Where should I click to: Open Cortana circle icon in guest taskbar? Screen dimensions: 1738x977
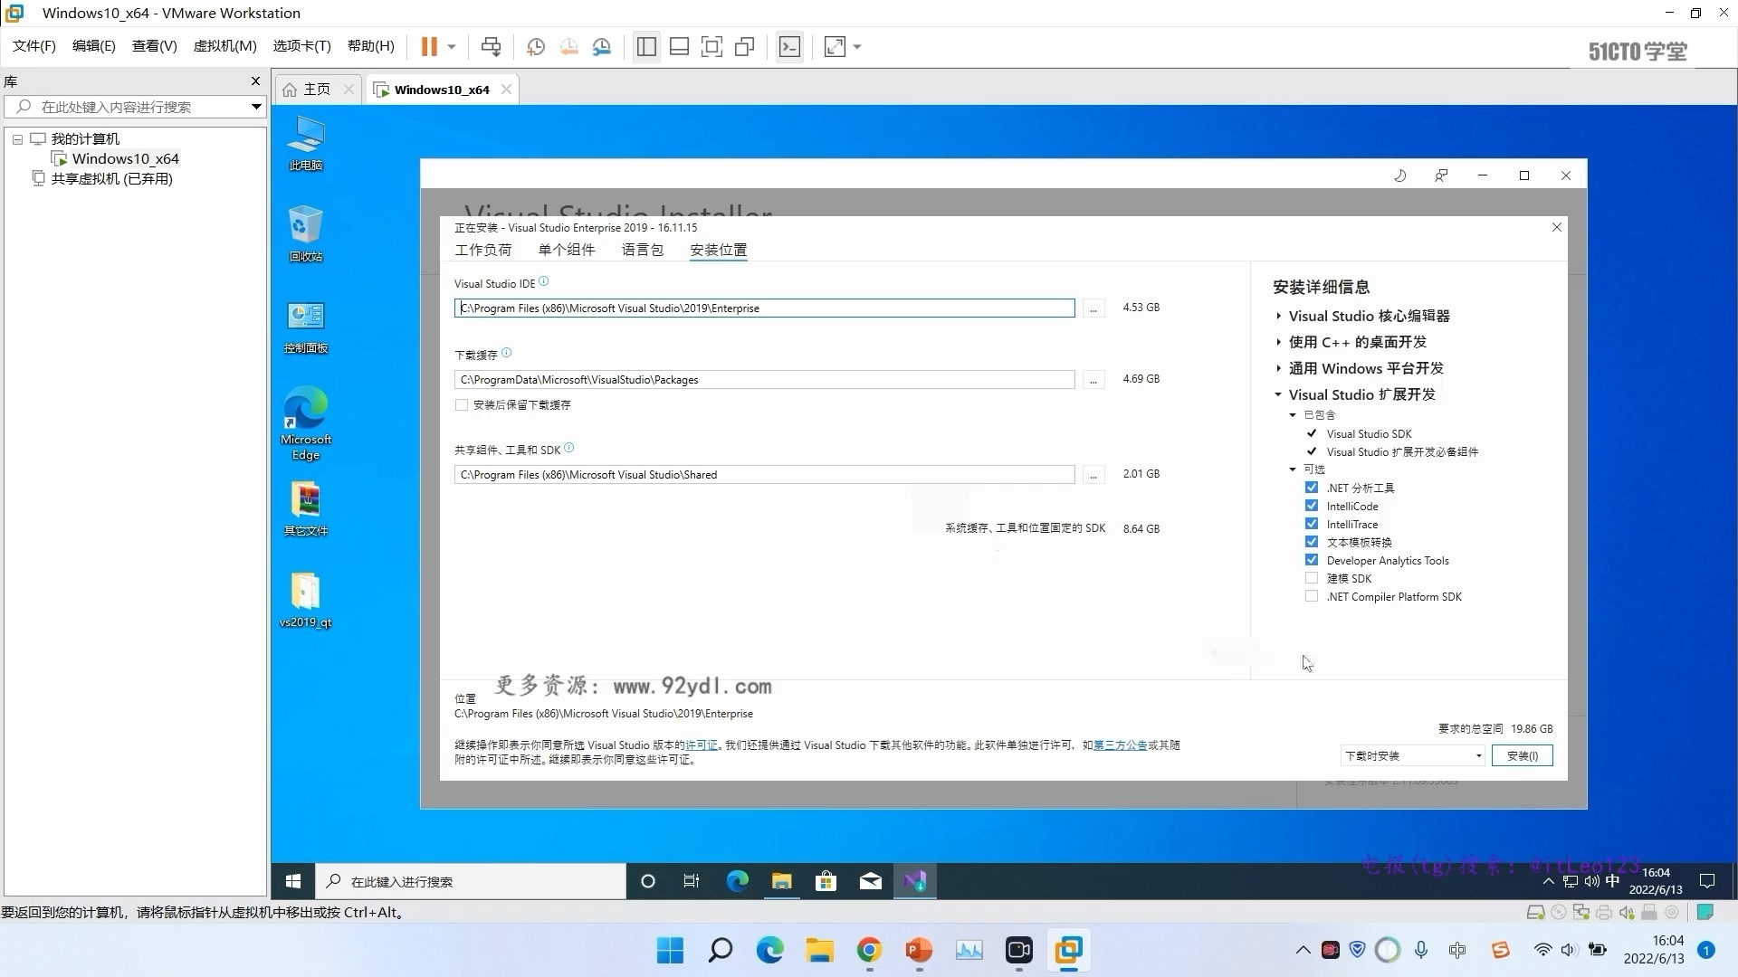pos(647,881)
